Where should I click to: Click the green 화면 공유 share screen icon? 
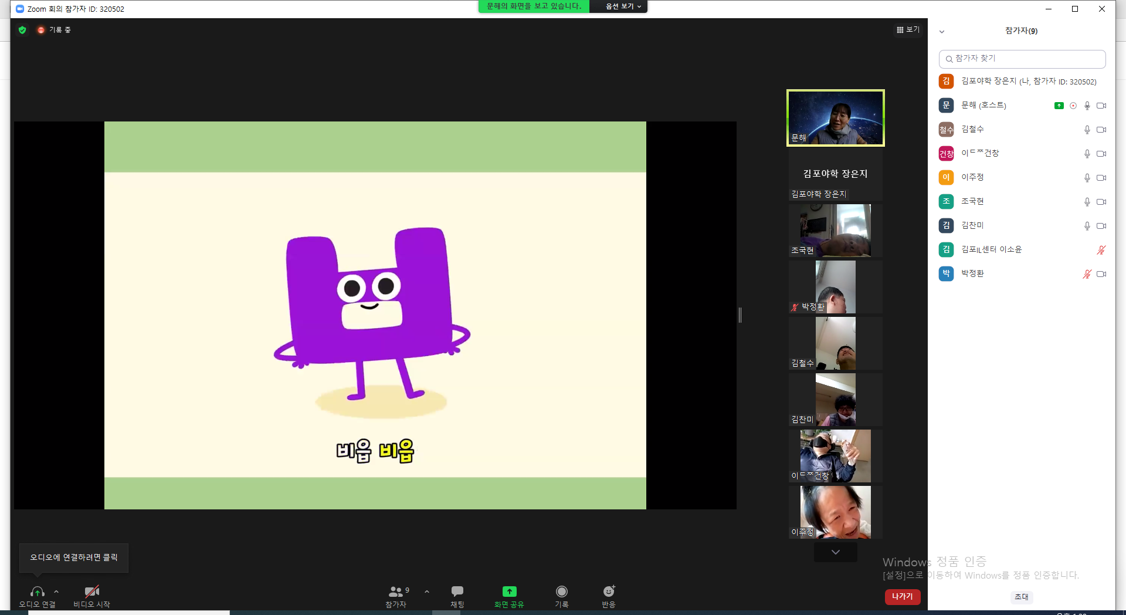pyautogui.click(x=509, y=592)
